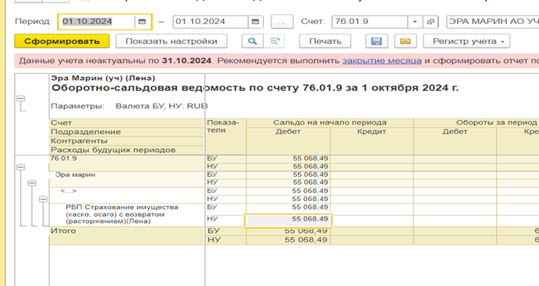539x286 pixels.
Task: Collapse the <...> counterparty subgroup
Action: point(43,199)
